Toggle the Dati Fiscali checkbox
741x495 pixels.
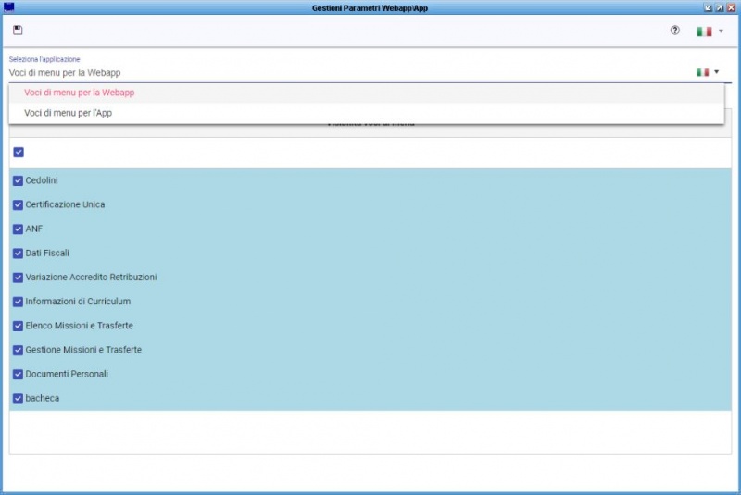18,254
